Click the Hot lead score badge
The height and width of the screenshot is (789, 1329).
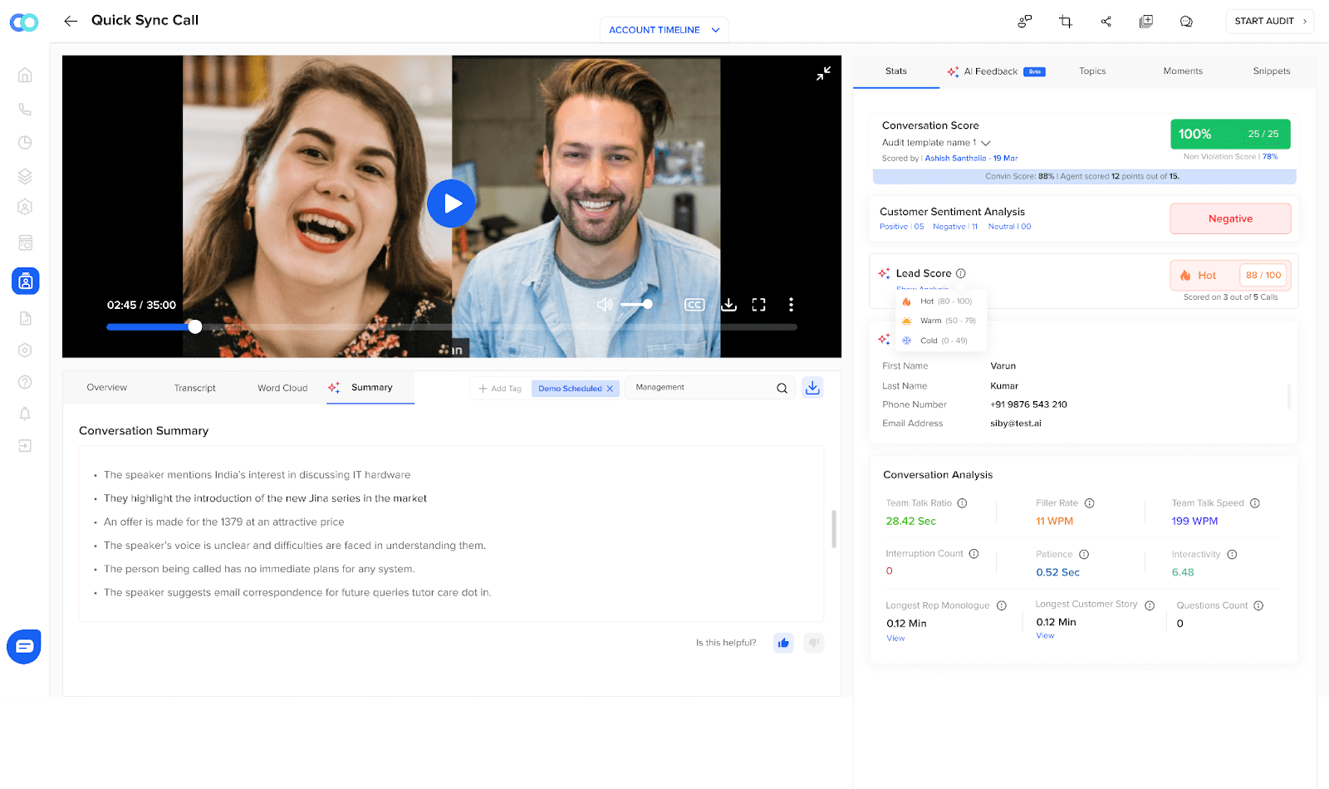click(1230, 276)
